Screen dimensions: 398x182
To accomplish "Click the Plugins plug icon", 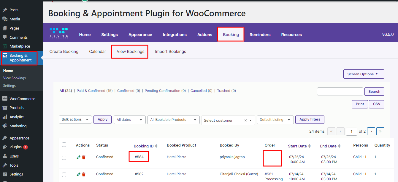I will (5, 147).
